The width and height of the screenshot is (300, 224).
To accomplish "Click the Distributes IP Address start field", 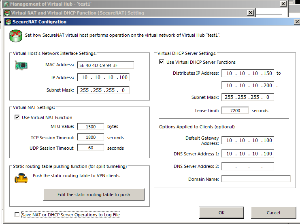I will pyautogui.click(x=248, y=73).
